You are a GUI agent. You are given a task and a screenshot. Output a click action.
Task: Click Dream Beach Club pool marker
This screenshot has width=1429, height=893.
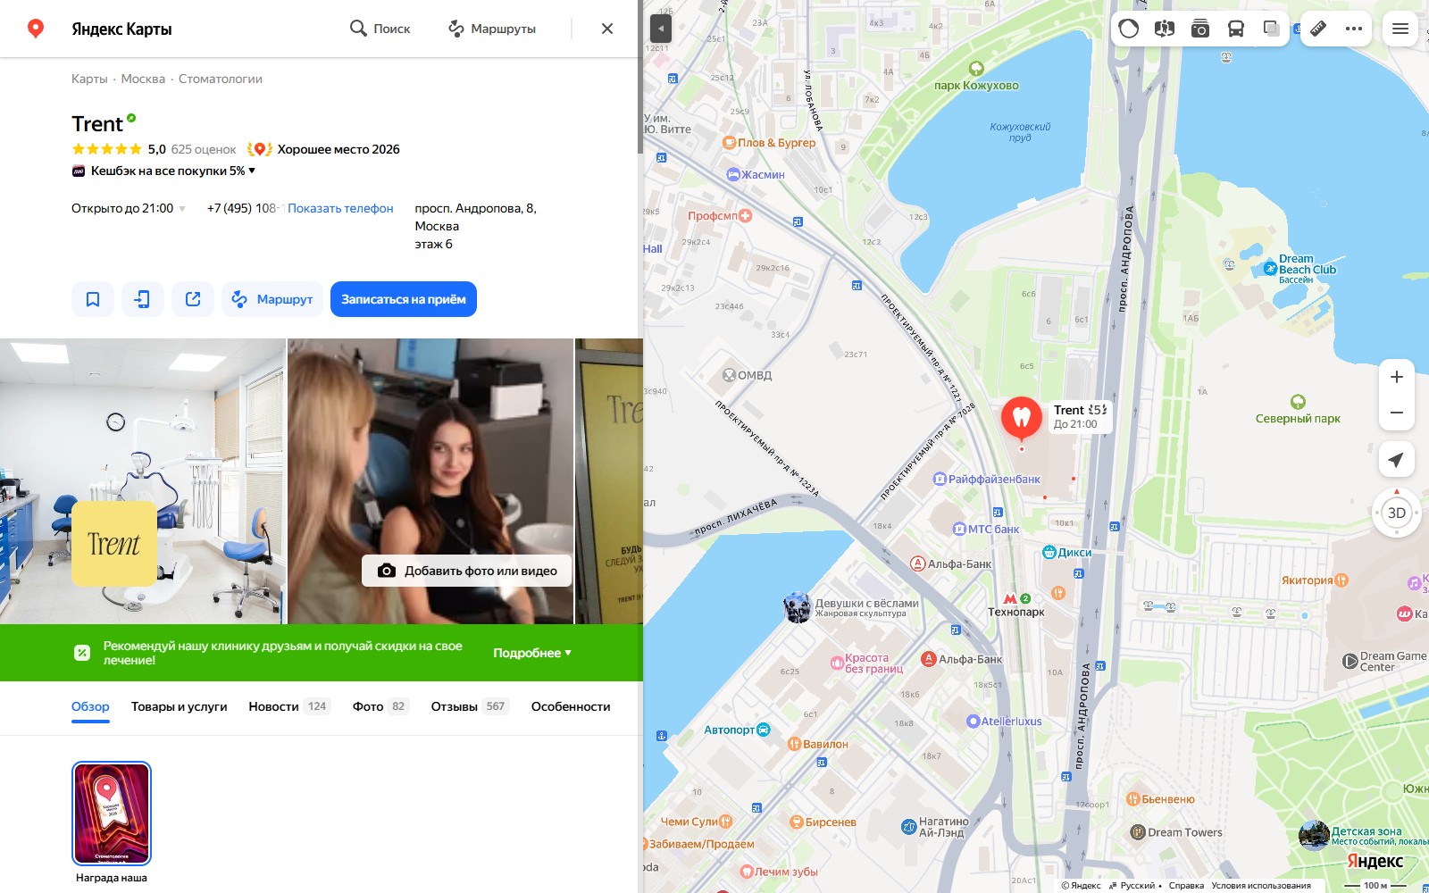point(1300,269)
